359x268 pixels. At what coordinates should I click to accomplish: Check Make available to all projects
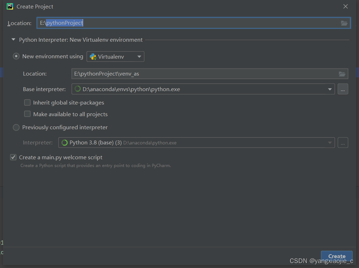27,114
